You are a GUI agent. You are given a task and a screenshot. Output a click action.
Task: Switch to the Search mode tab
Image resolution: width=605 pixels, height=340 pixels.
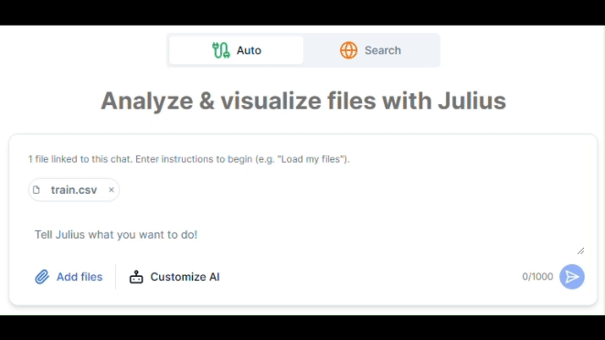click(371, 50)
